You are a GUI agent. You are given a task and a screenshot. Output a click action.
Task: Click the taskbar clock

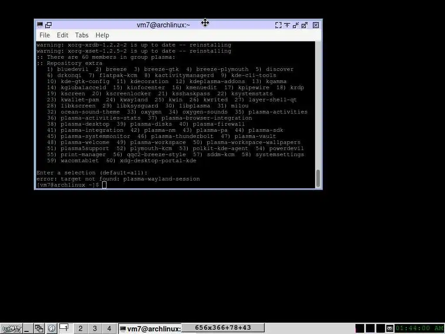(x=419, y=328)
